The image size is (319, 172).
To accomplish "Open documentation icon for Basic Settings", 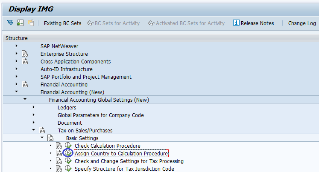I will (x=50, y=138).
